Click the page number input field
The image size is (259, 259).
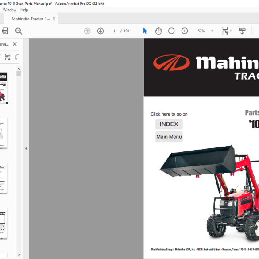coord(114,31)
